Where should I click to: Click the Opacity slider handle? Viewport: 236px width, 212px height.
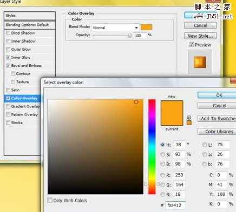tap(129, 36)
